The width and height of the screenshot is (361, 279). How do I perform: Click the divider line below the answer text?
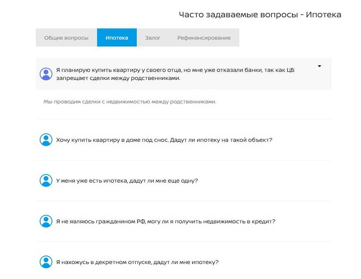coord(183,119)
